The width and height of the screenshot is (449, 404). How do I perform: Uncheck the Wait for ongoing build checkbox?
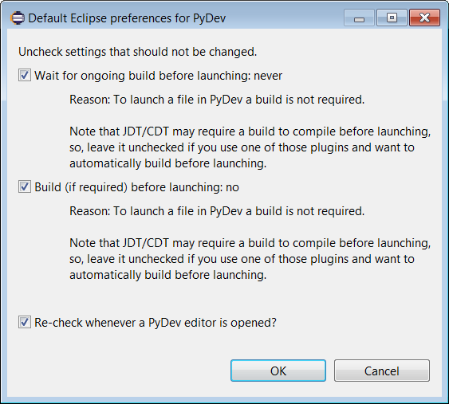[x=25, y=75]
